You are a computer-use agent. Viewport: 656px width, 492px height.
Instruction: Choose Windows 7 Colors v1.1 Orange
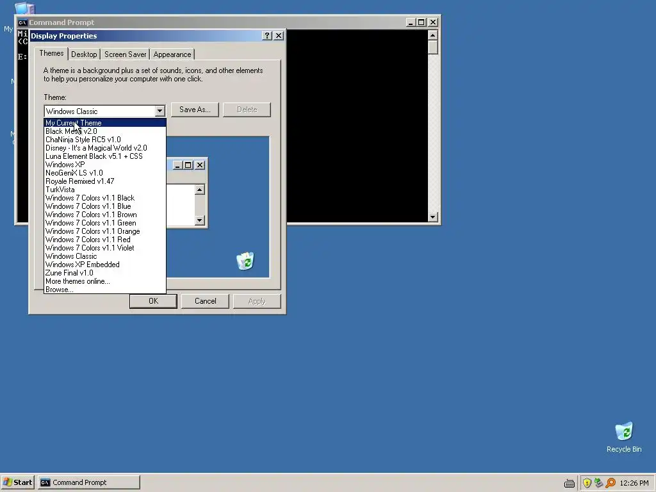(105, 231)
